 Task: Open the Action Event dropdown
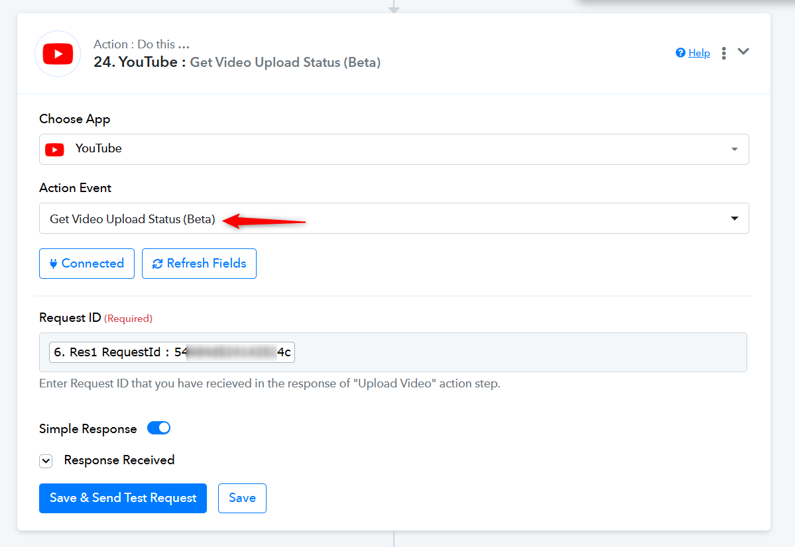click(x=394, y=219)
